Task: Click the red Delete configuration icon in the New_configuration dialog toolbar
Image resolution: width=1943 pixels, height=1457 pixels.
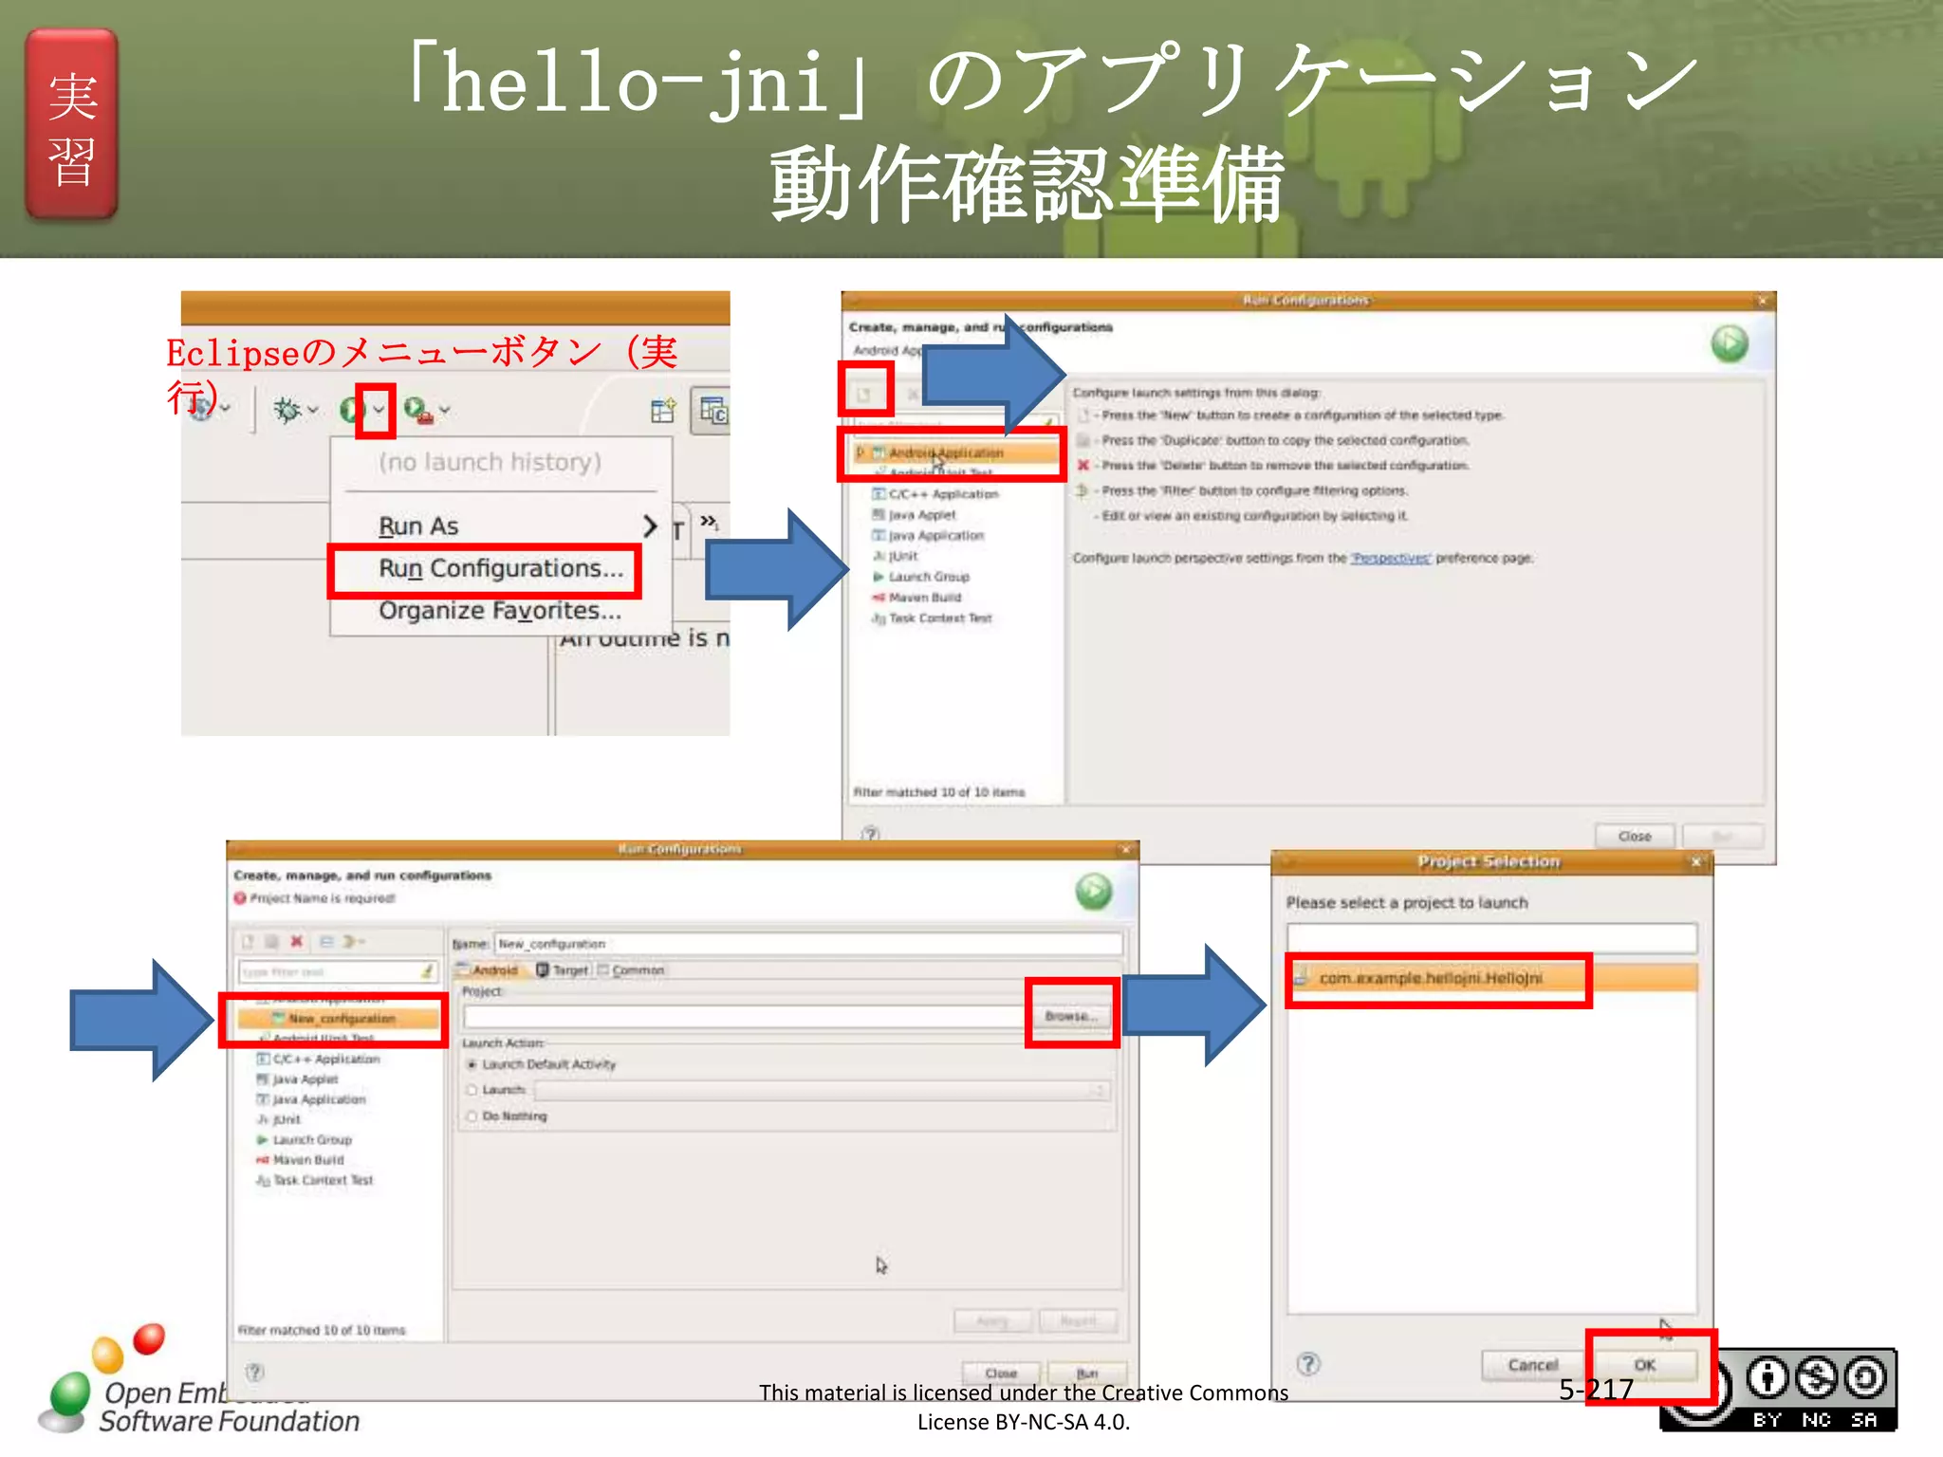Action: pyautogui.click(x=296, y=942)
